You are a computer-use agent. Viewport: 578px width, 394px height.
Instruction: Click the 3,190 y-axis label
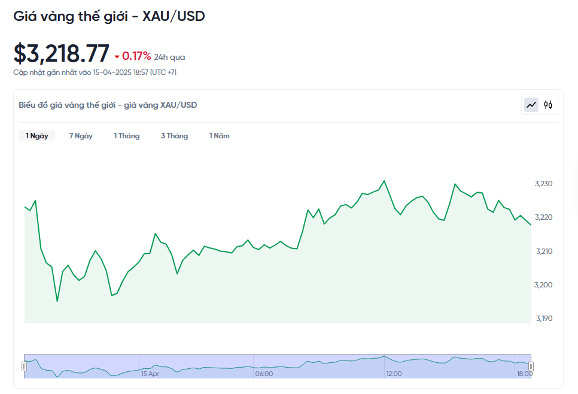(543, 319)
